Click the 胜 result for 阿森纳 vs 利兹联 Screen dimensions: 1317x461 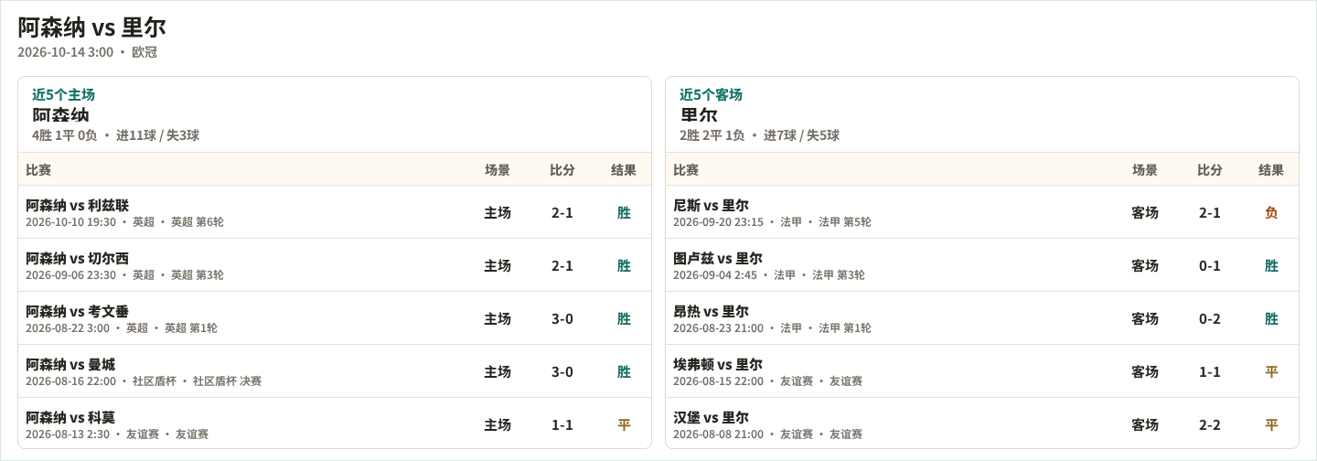[624, 213]
